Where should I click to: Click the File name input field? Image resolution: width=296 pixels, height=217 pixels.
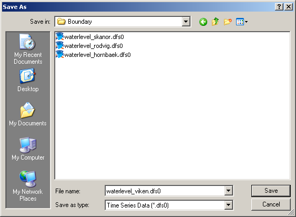click(165, 191)
